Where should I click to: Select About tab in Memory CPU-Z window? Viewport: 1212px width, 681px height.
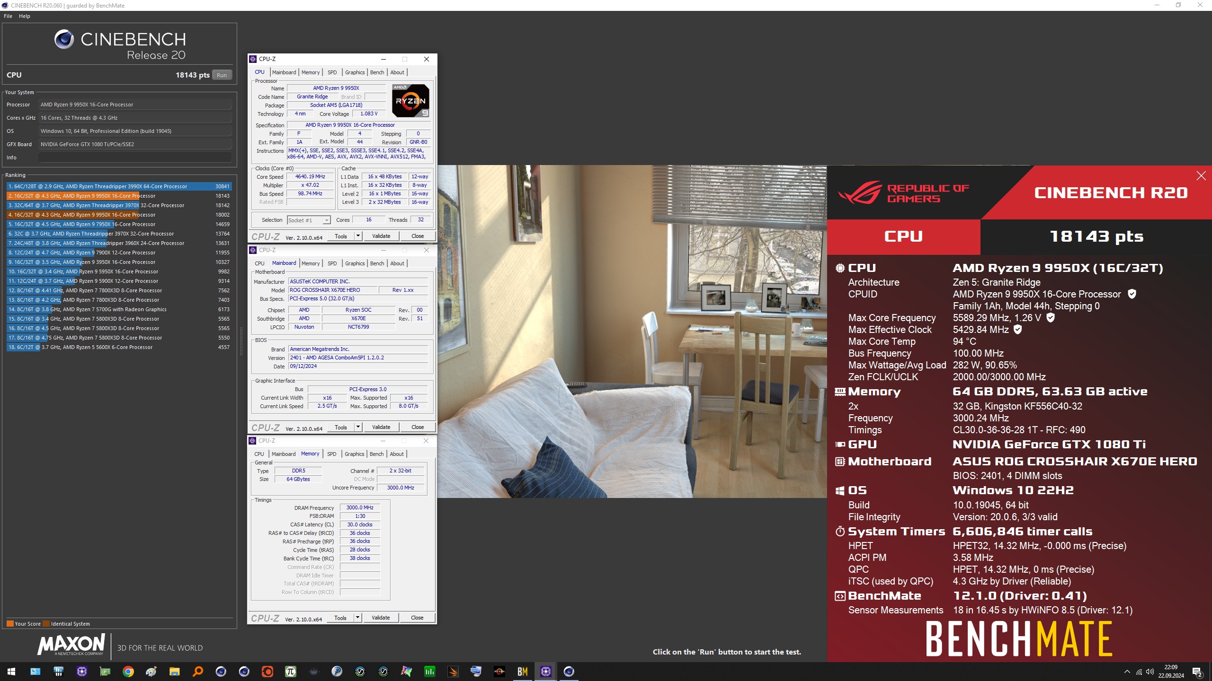point(397,454)
